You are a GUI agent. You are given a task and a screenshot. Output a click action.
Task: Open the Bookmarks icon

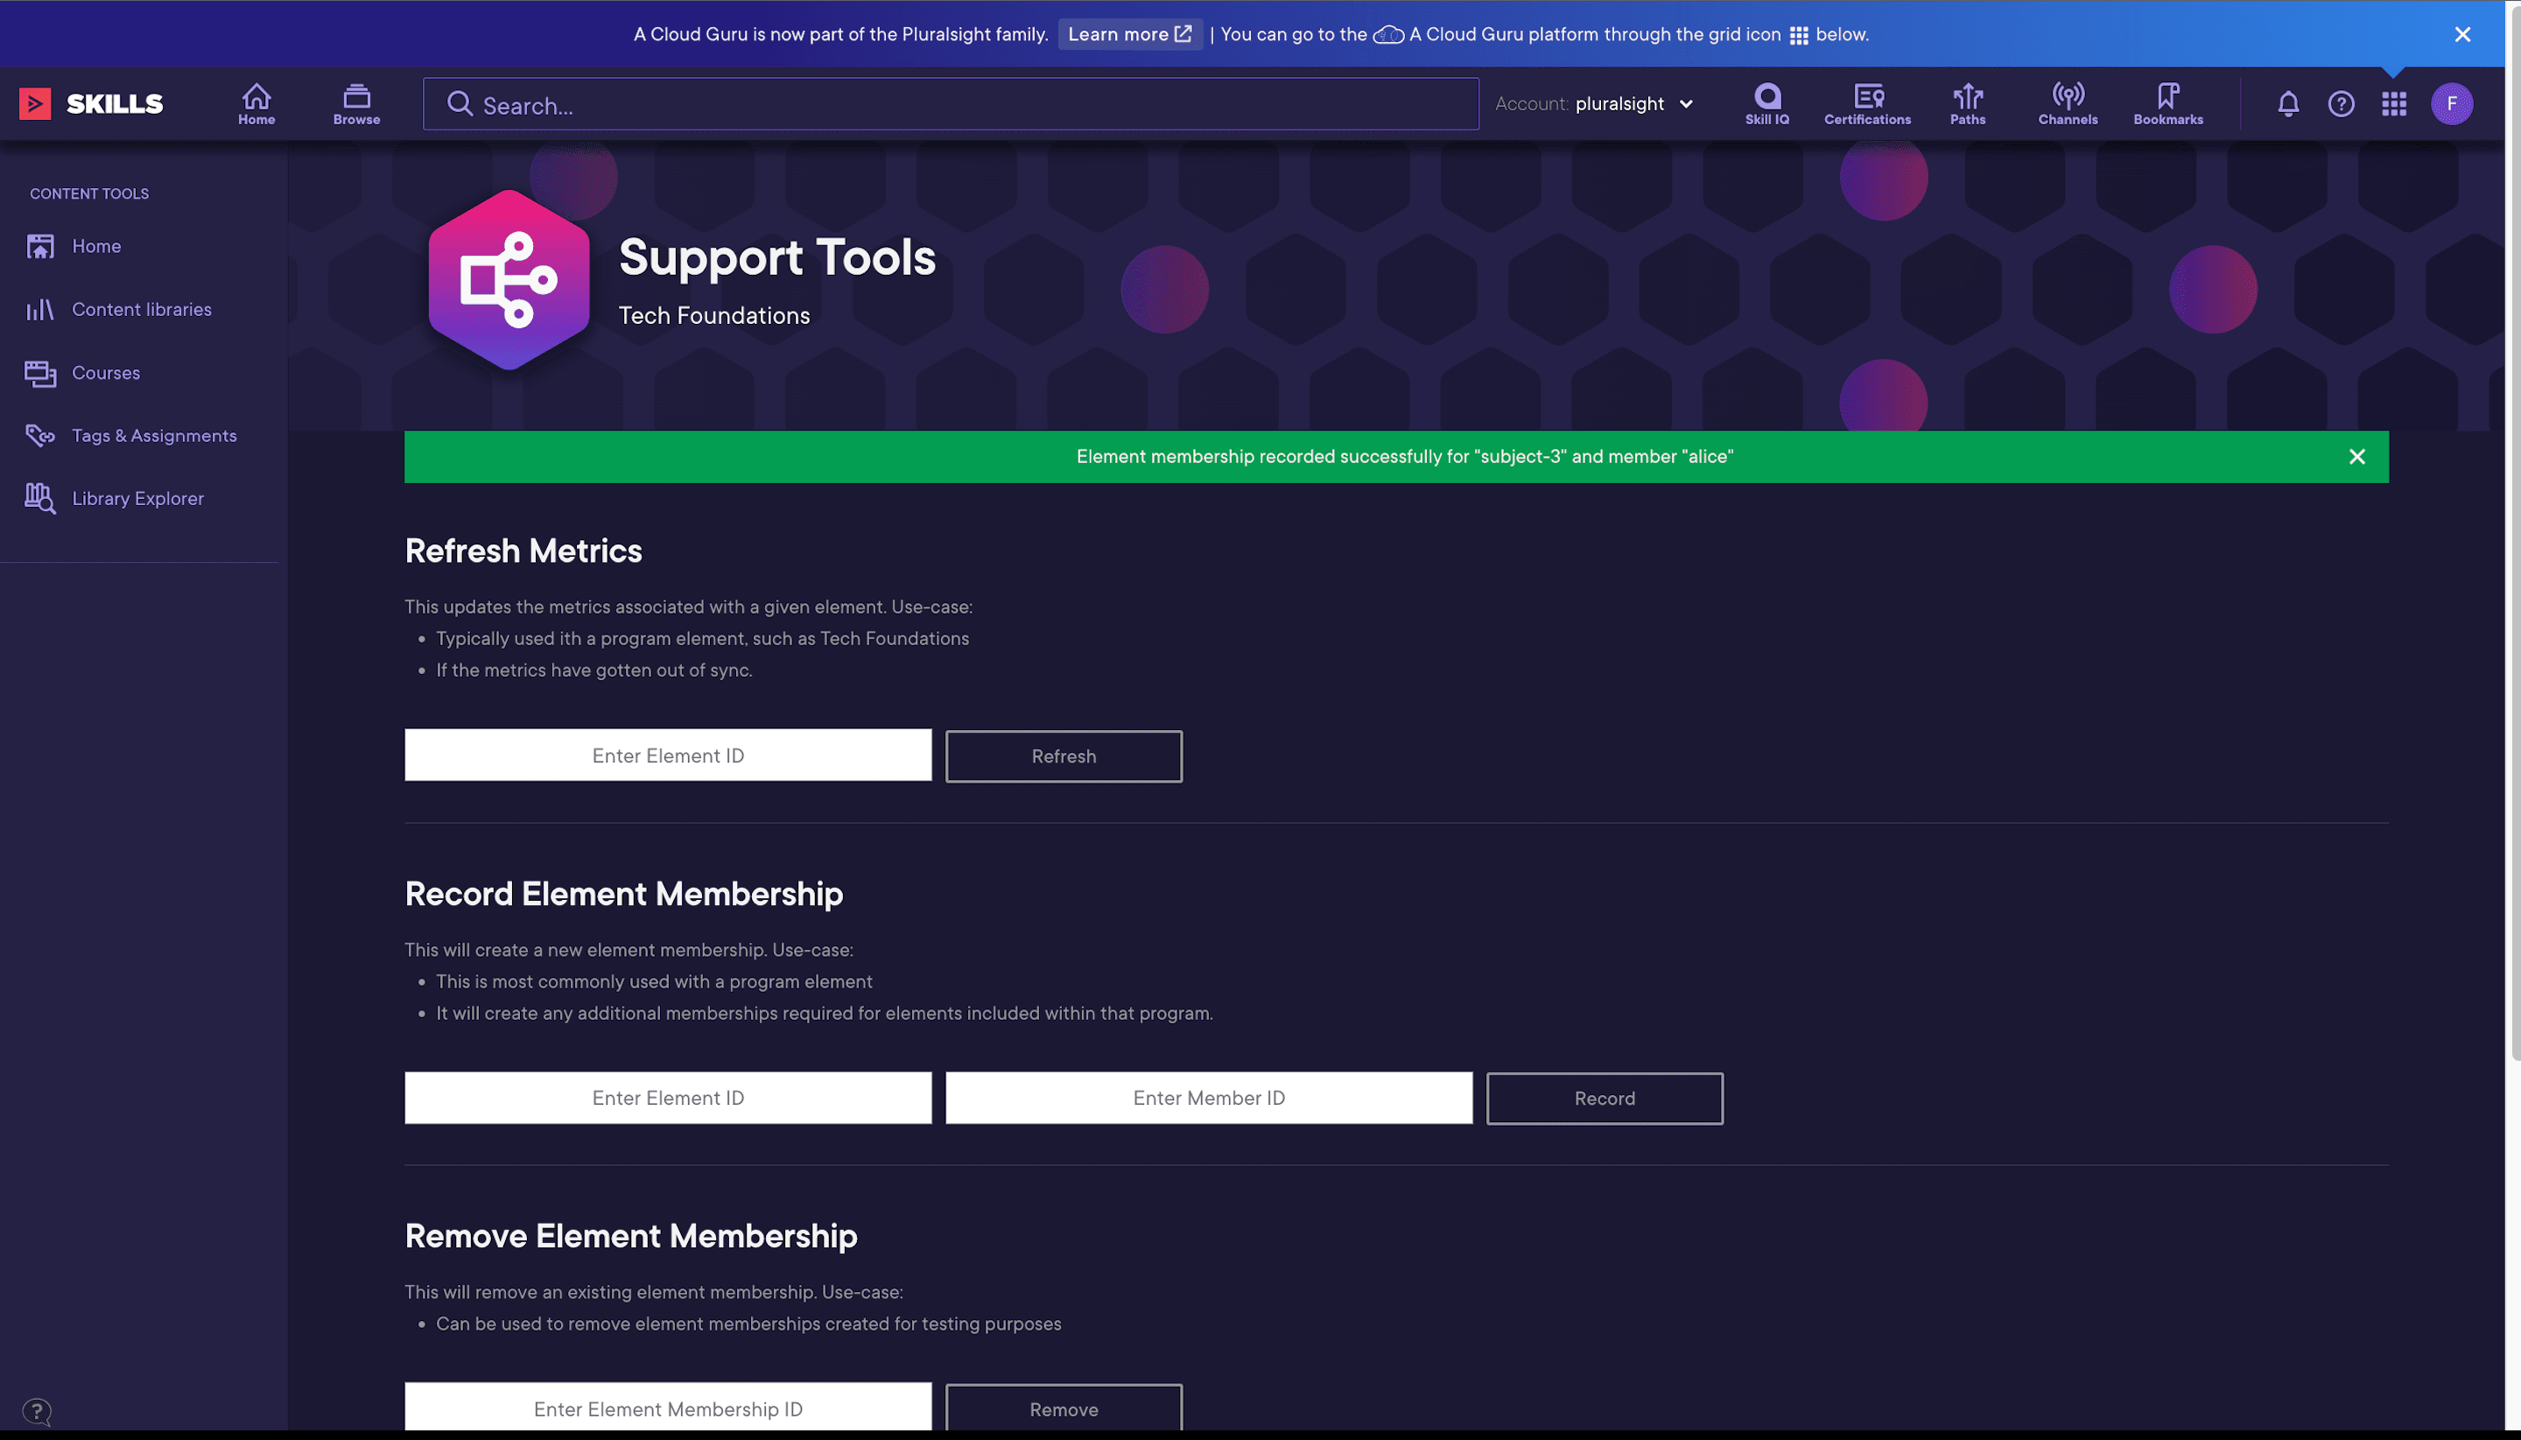(2168, 103)
